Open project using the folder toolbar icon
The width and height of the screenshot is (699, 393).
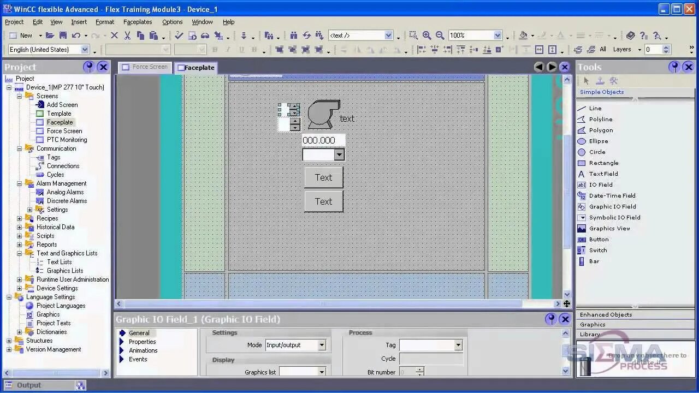click(50, 35)
